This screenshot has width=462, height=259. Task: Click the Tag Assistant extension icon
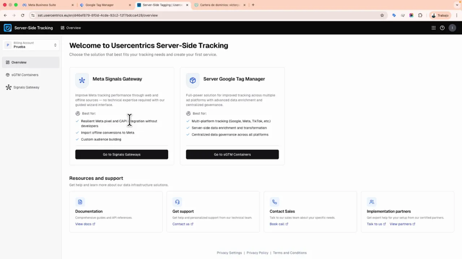[394, 15]
